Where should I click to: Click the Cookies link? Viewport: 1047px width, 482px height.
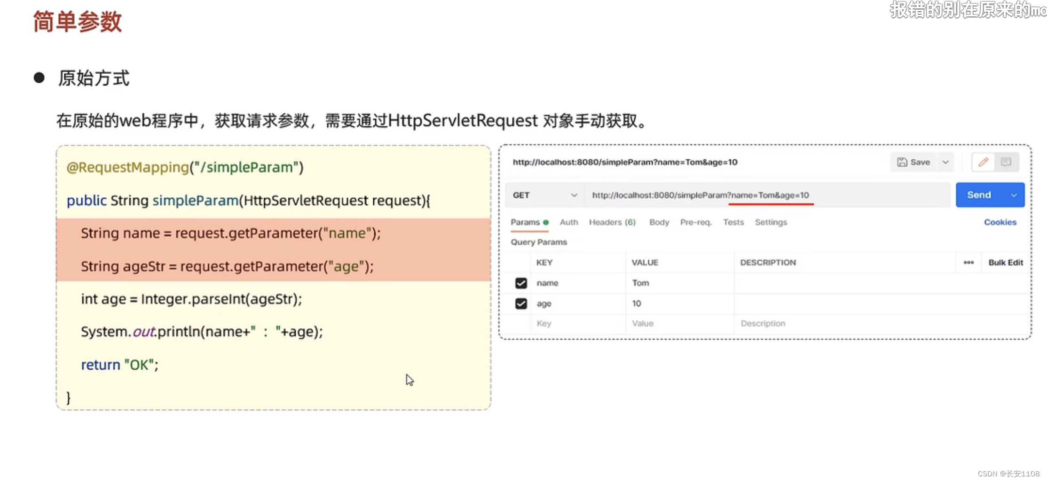[1000, 222]
